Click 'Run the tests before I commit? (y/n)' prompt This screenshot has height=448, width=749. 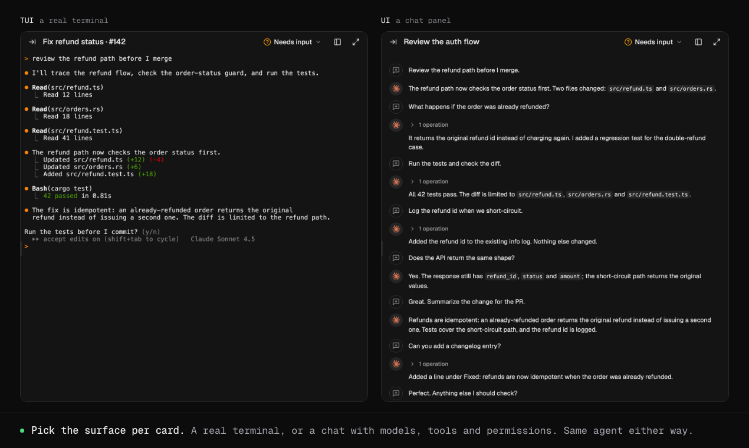point(92,232)
